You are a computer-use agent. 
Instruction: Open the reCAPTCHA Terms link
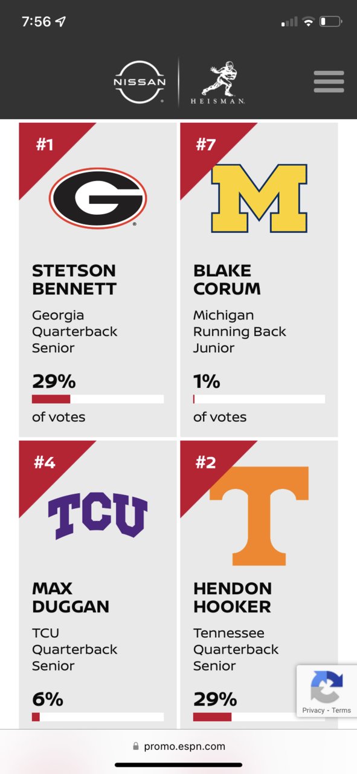point(341,710)
